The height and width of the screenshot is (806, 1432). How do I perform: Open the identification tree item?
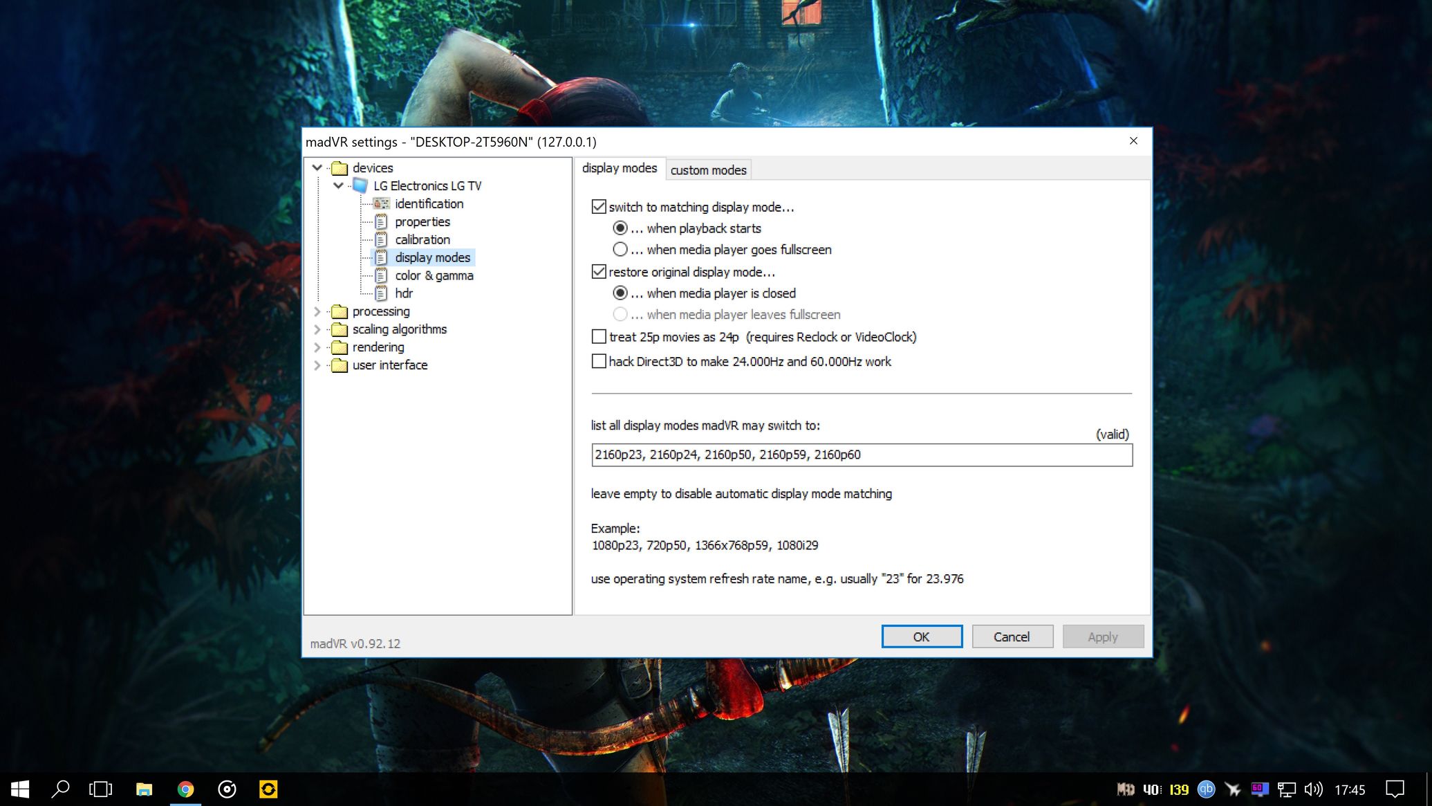(x=429, y=203)
